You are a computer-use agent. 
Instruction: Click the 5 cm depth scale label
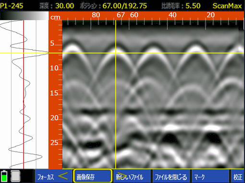[52, 43]
